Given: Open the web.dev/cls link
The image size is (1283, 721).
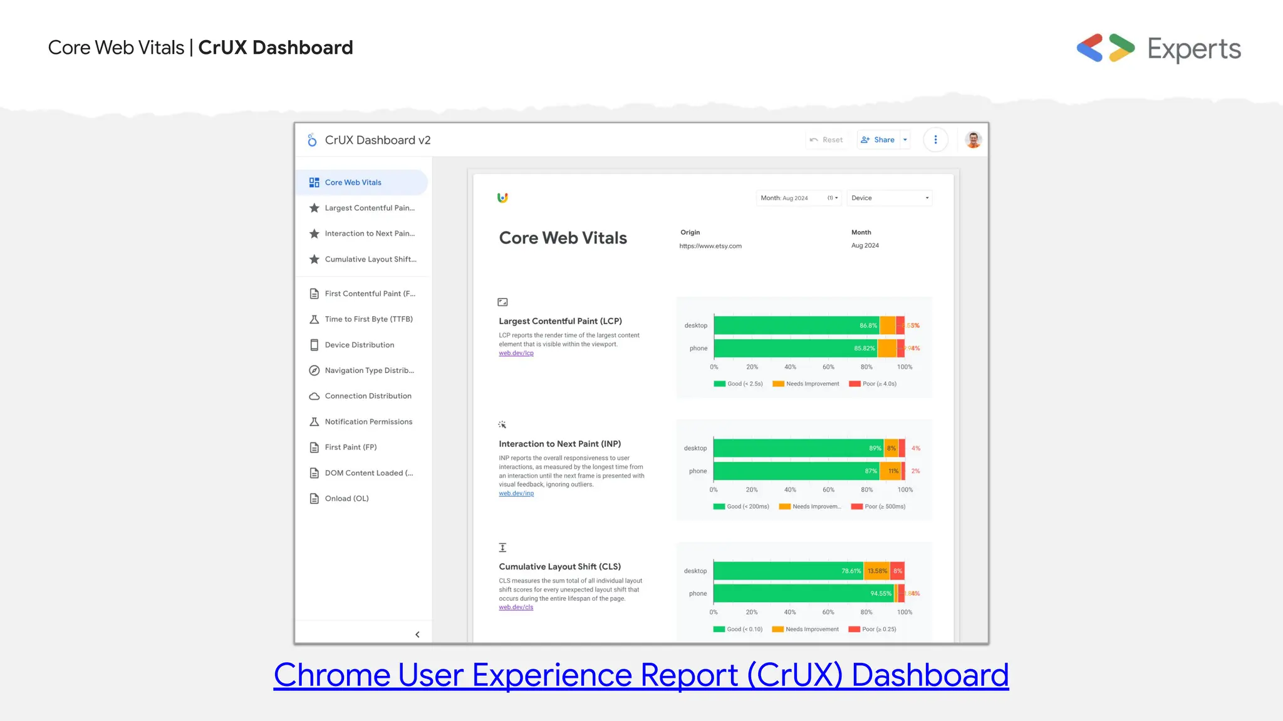Looking at the screenshot, I should coord(516,607).
